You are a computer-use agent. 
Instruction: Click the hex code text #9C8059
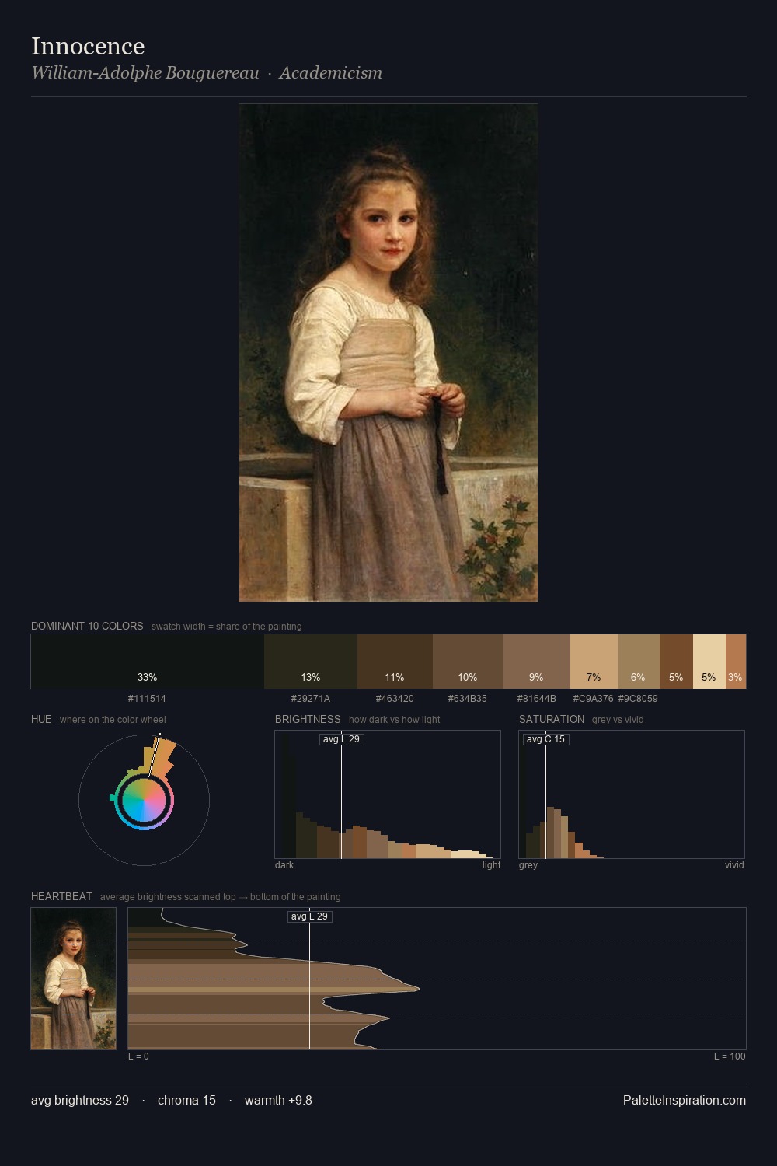pyautogui.click(x=638, y=699)
